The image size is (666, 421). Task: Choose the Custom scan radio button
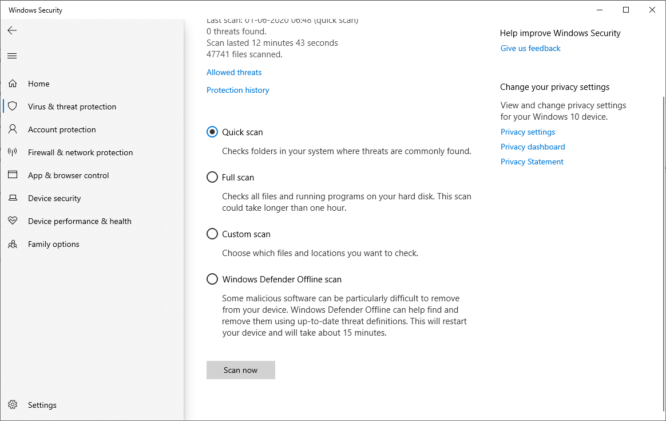[x=212, y=234]
